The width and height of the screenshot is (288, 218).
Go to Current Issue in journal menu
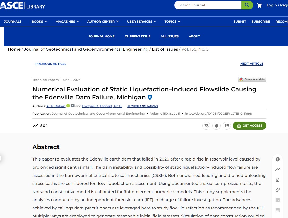click(137, 36)
